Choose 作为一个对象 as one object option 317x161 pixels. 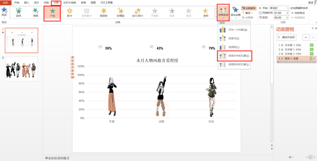coord(234,30)
